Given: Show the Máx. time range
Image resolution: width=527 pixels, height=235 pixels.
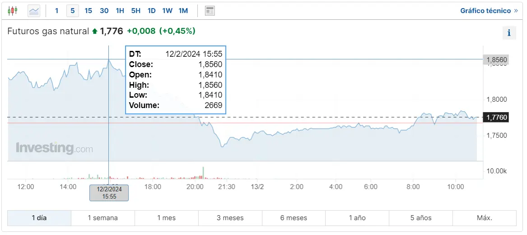Looking at the screenshot, I should [x=484, y=218].
